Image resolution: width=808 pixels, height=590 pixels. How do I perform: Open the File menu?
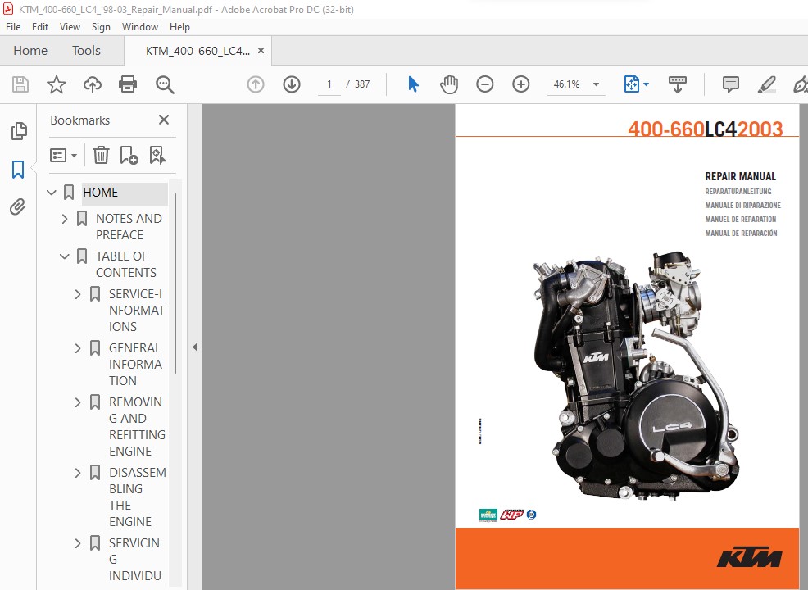13,27
